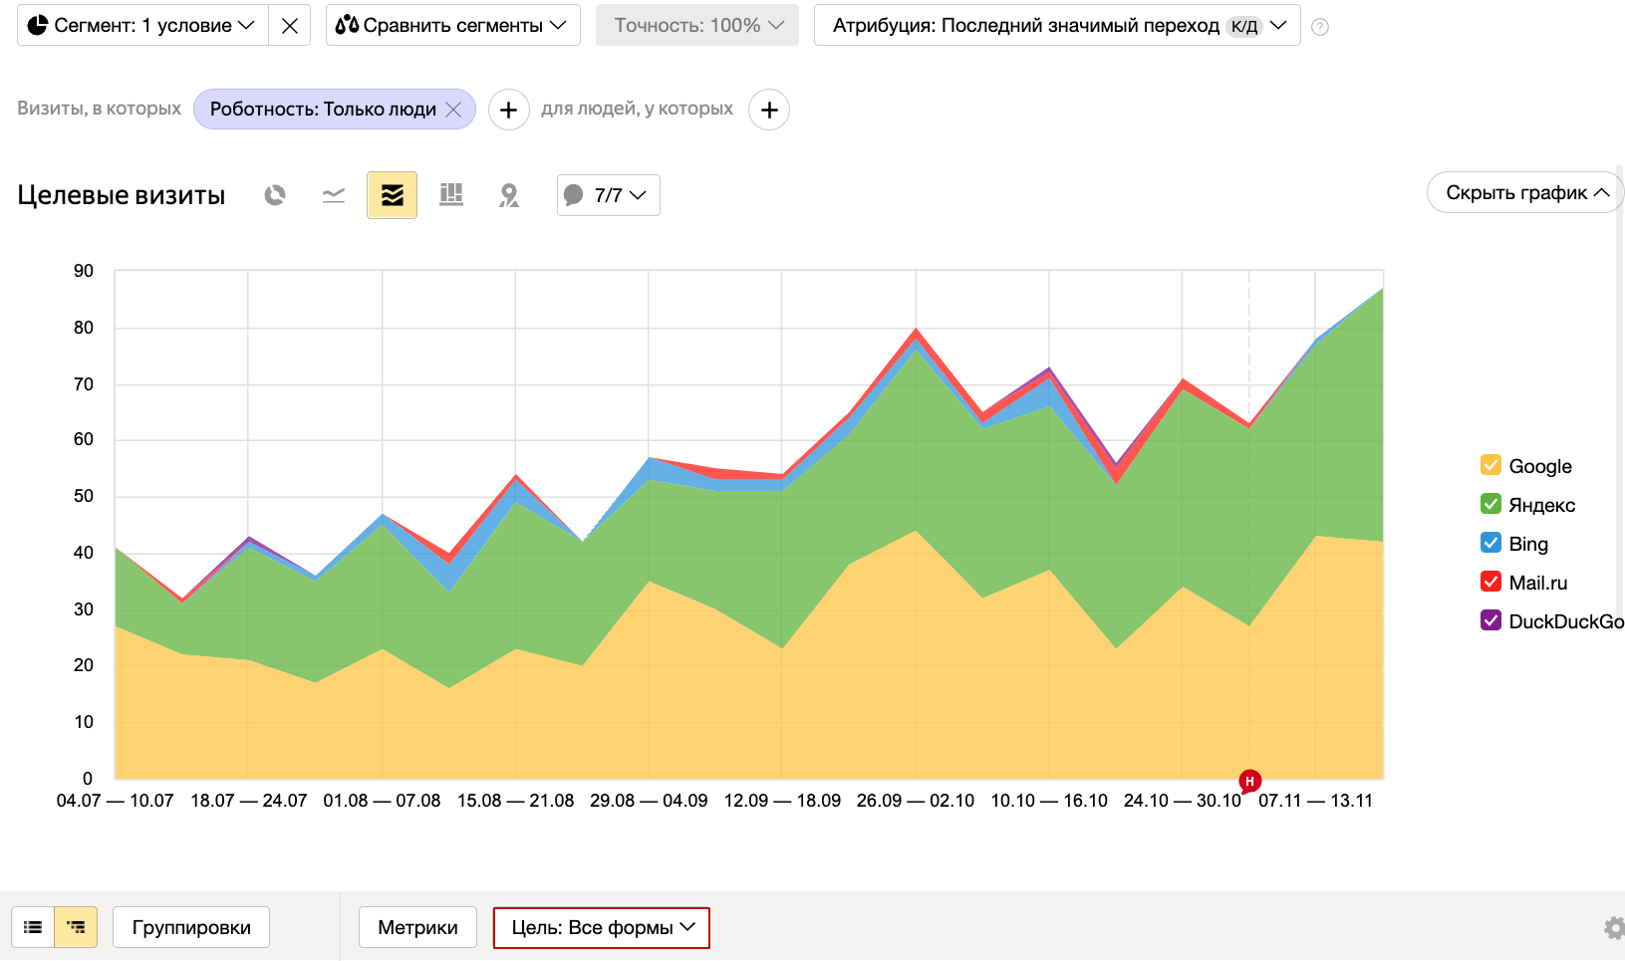Switch to column chart view icon
Screen dimensions: 1625x961
[x=451, y=195]
